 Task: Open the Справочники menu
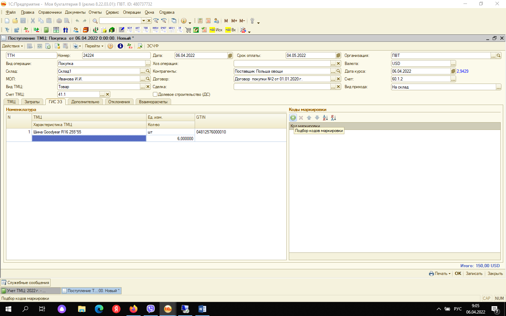[x=50, y=12]
